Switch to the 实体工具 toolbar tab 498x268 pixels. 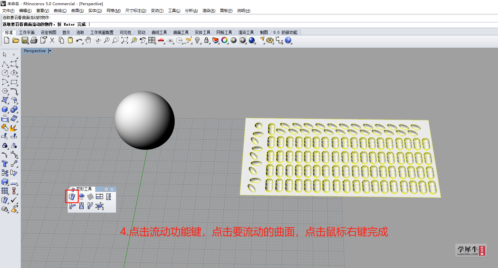coord(203,32)
